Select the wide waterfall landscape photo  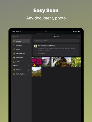(x=66, y=62)
